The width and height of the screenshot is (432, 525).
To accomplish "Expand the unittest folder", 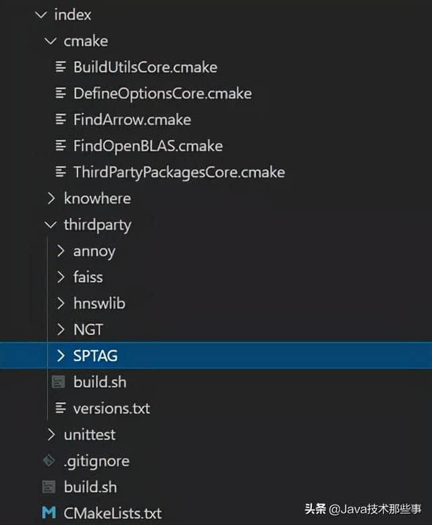I will (x=51, y=435).
